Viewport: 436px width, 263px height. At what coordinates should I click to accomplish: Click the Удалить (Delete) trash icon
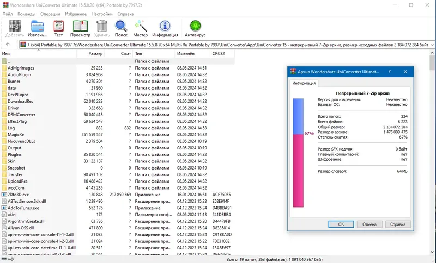tap(102, 29)
